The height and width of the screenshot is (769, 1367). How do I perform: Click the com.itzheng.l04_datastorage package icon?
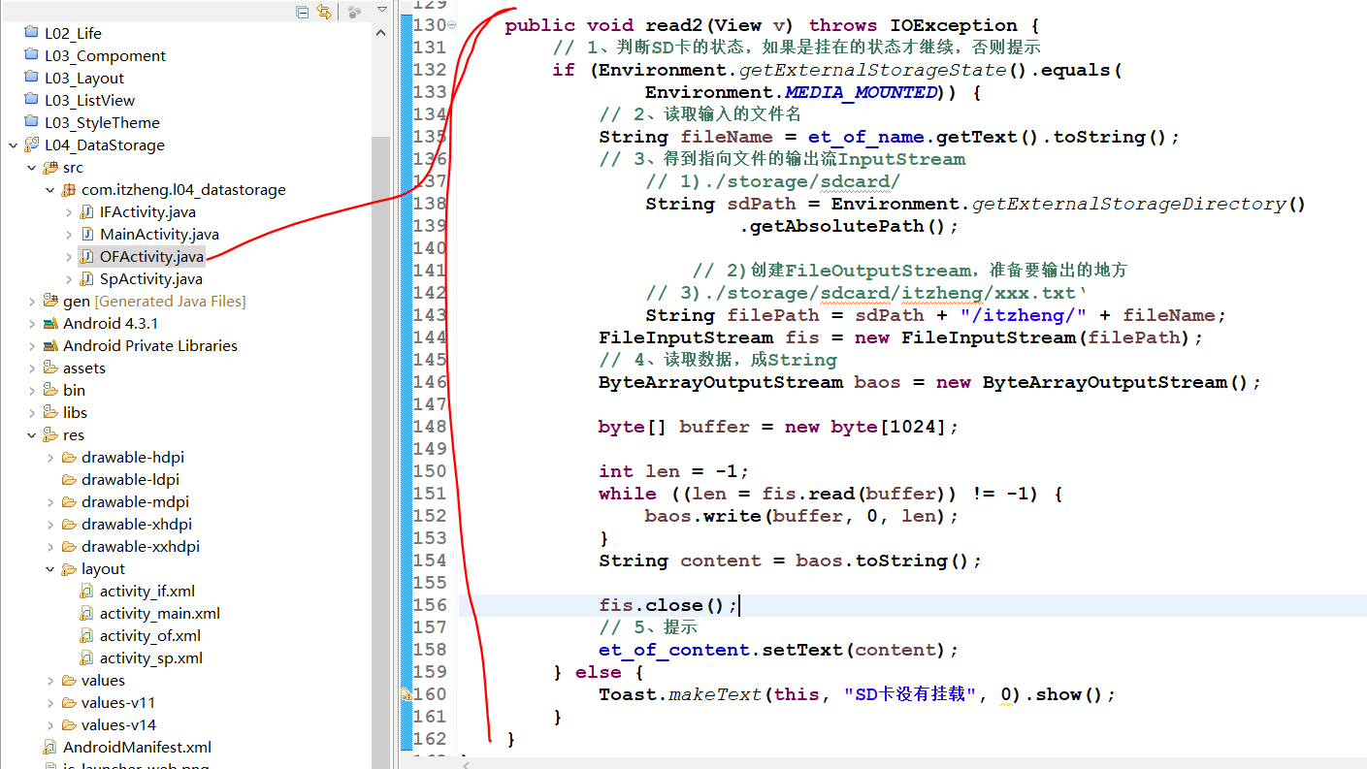point(69,189)
